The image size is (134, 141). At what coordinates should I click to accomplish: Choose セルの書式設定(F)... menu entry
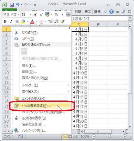pyautogui.click(x=42, y=106)
